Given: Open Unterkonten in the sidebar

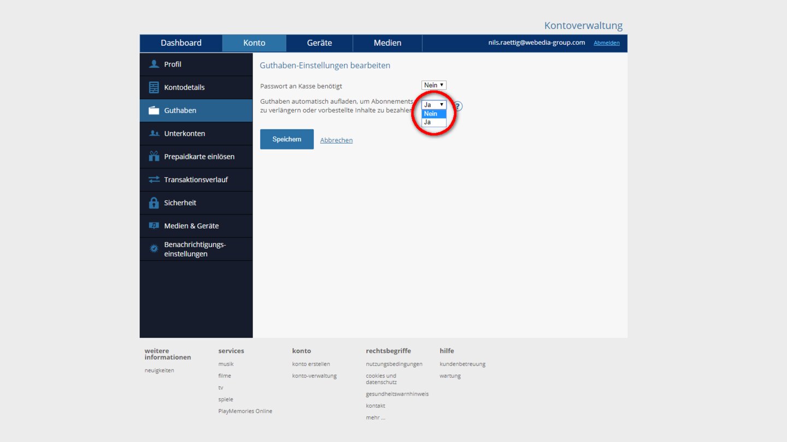Looking at the screenshot, I should click(x=196, y=133).
